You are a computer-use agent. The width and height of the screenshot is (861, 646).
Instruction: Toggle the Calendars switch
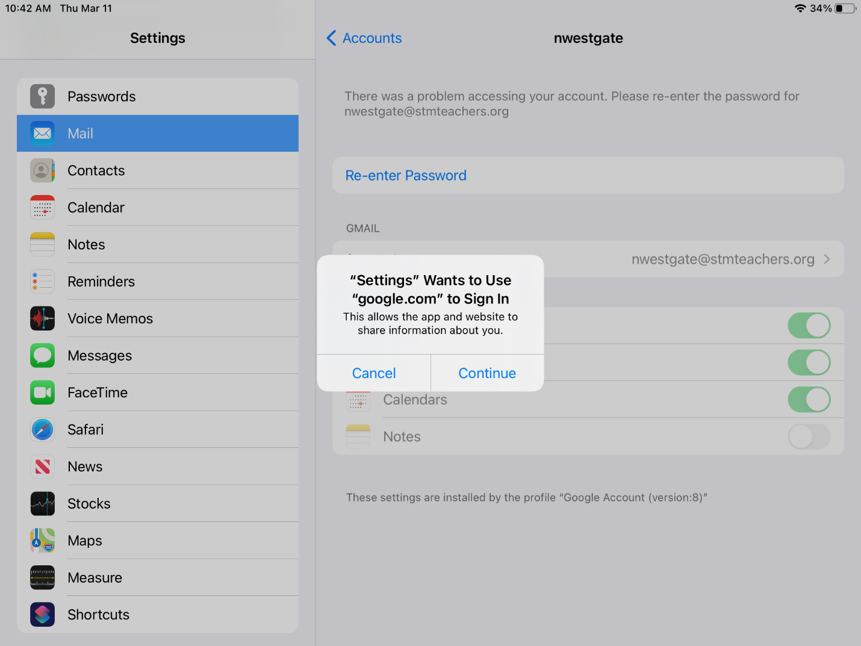809,400
